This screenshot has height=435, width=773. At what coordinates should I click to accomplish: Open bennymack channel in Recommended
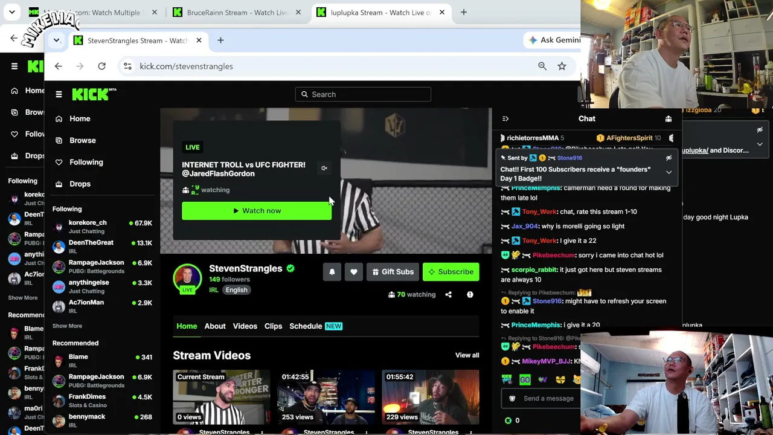coord(102,420)
